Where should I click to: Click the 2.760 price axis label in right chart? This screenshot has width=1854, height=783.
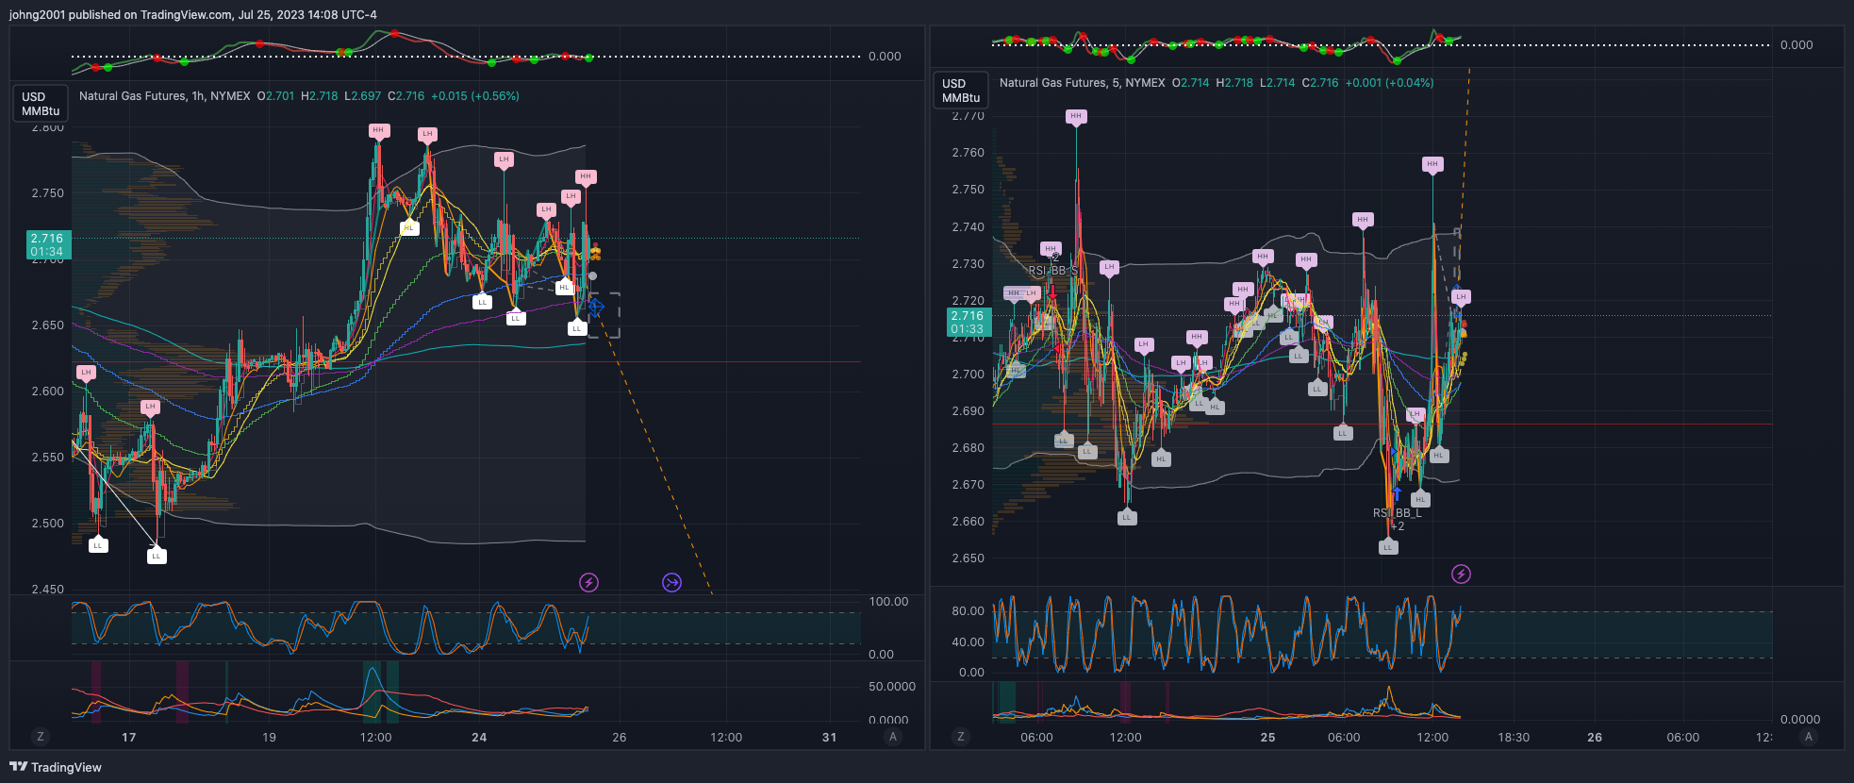tap(968, 153)
